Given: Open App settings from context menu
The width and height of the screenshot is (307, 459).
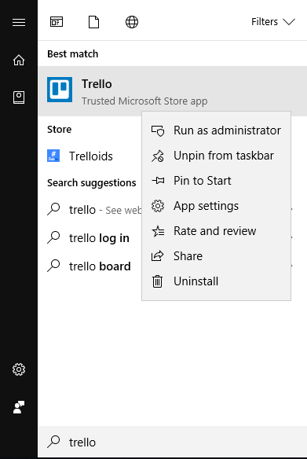Looking at the screenshot, I should [216, 206].
